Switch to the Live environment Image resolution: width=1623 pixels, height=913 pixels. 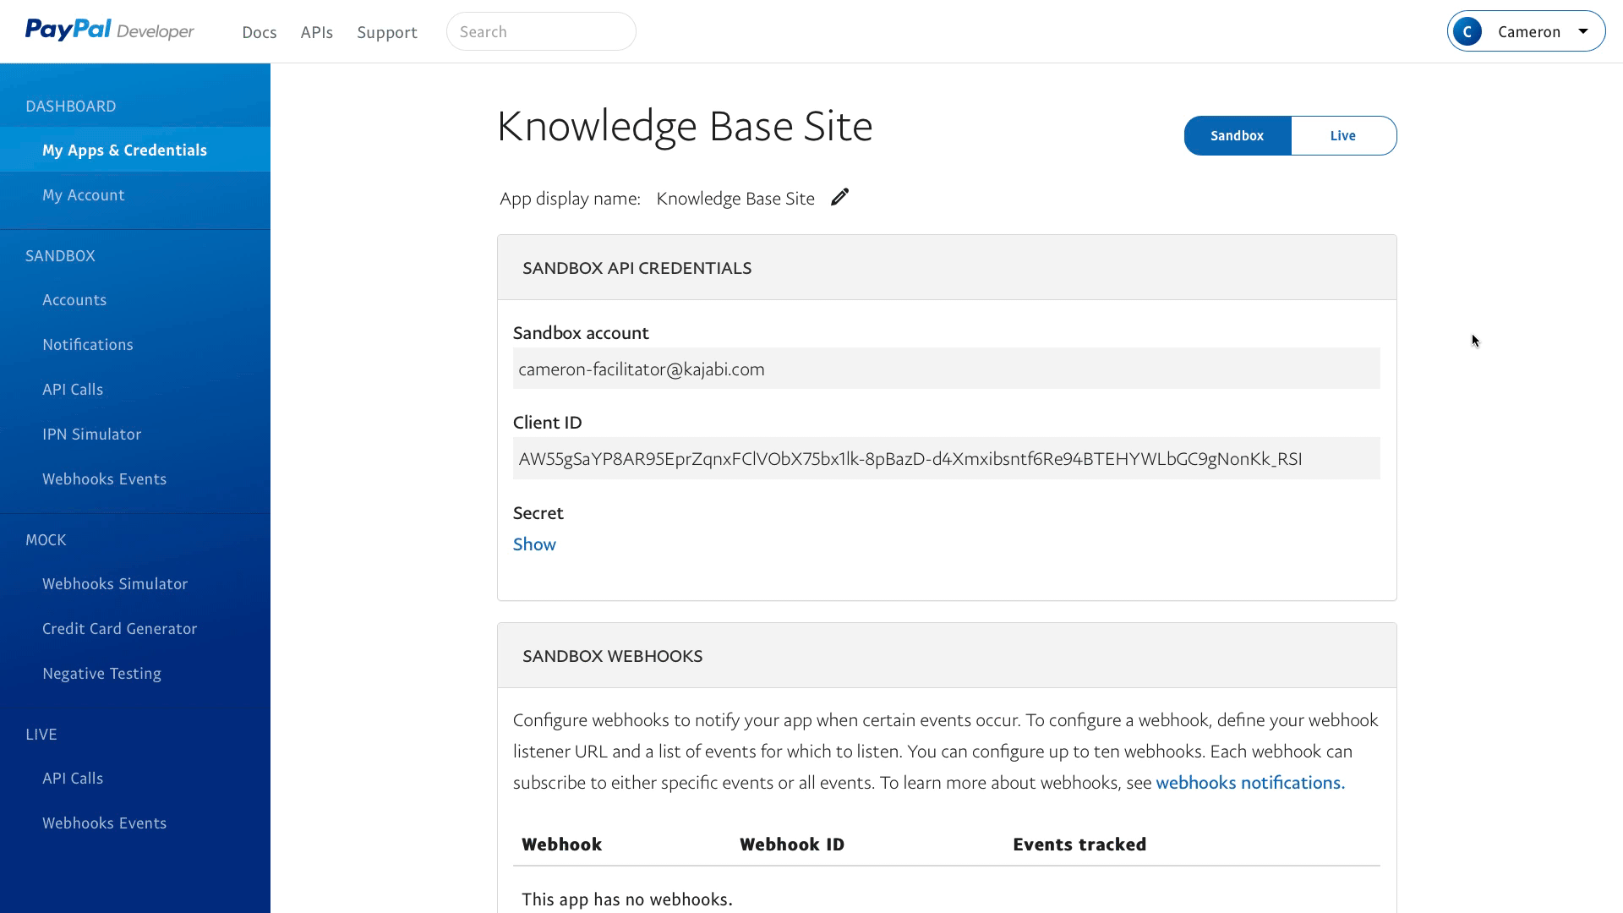[1342, 135]
